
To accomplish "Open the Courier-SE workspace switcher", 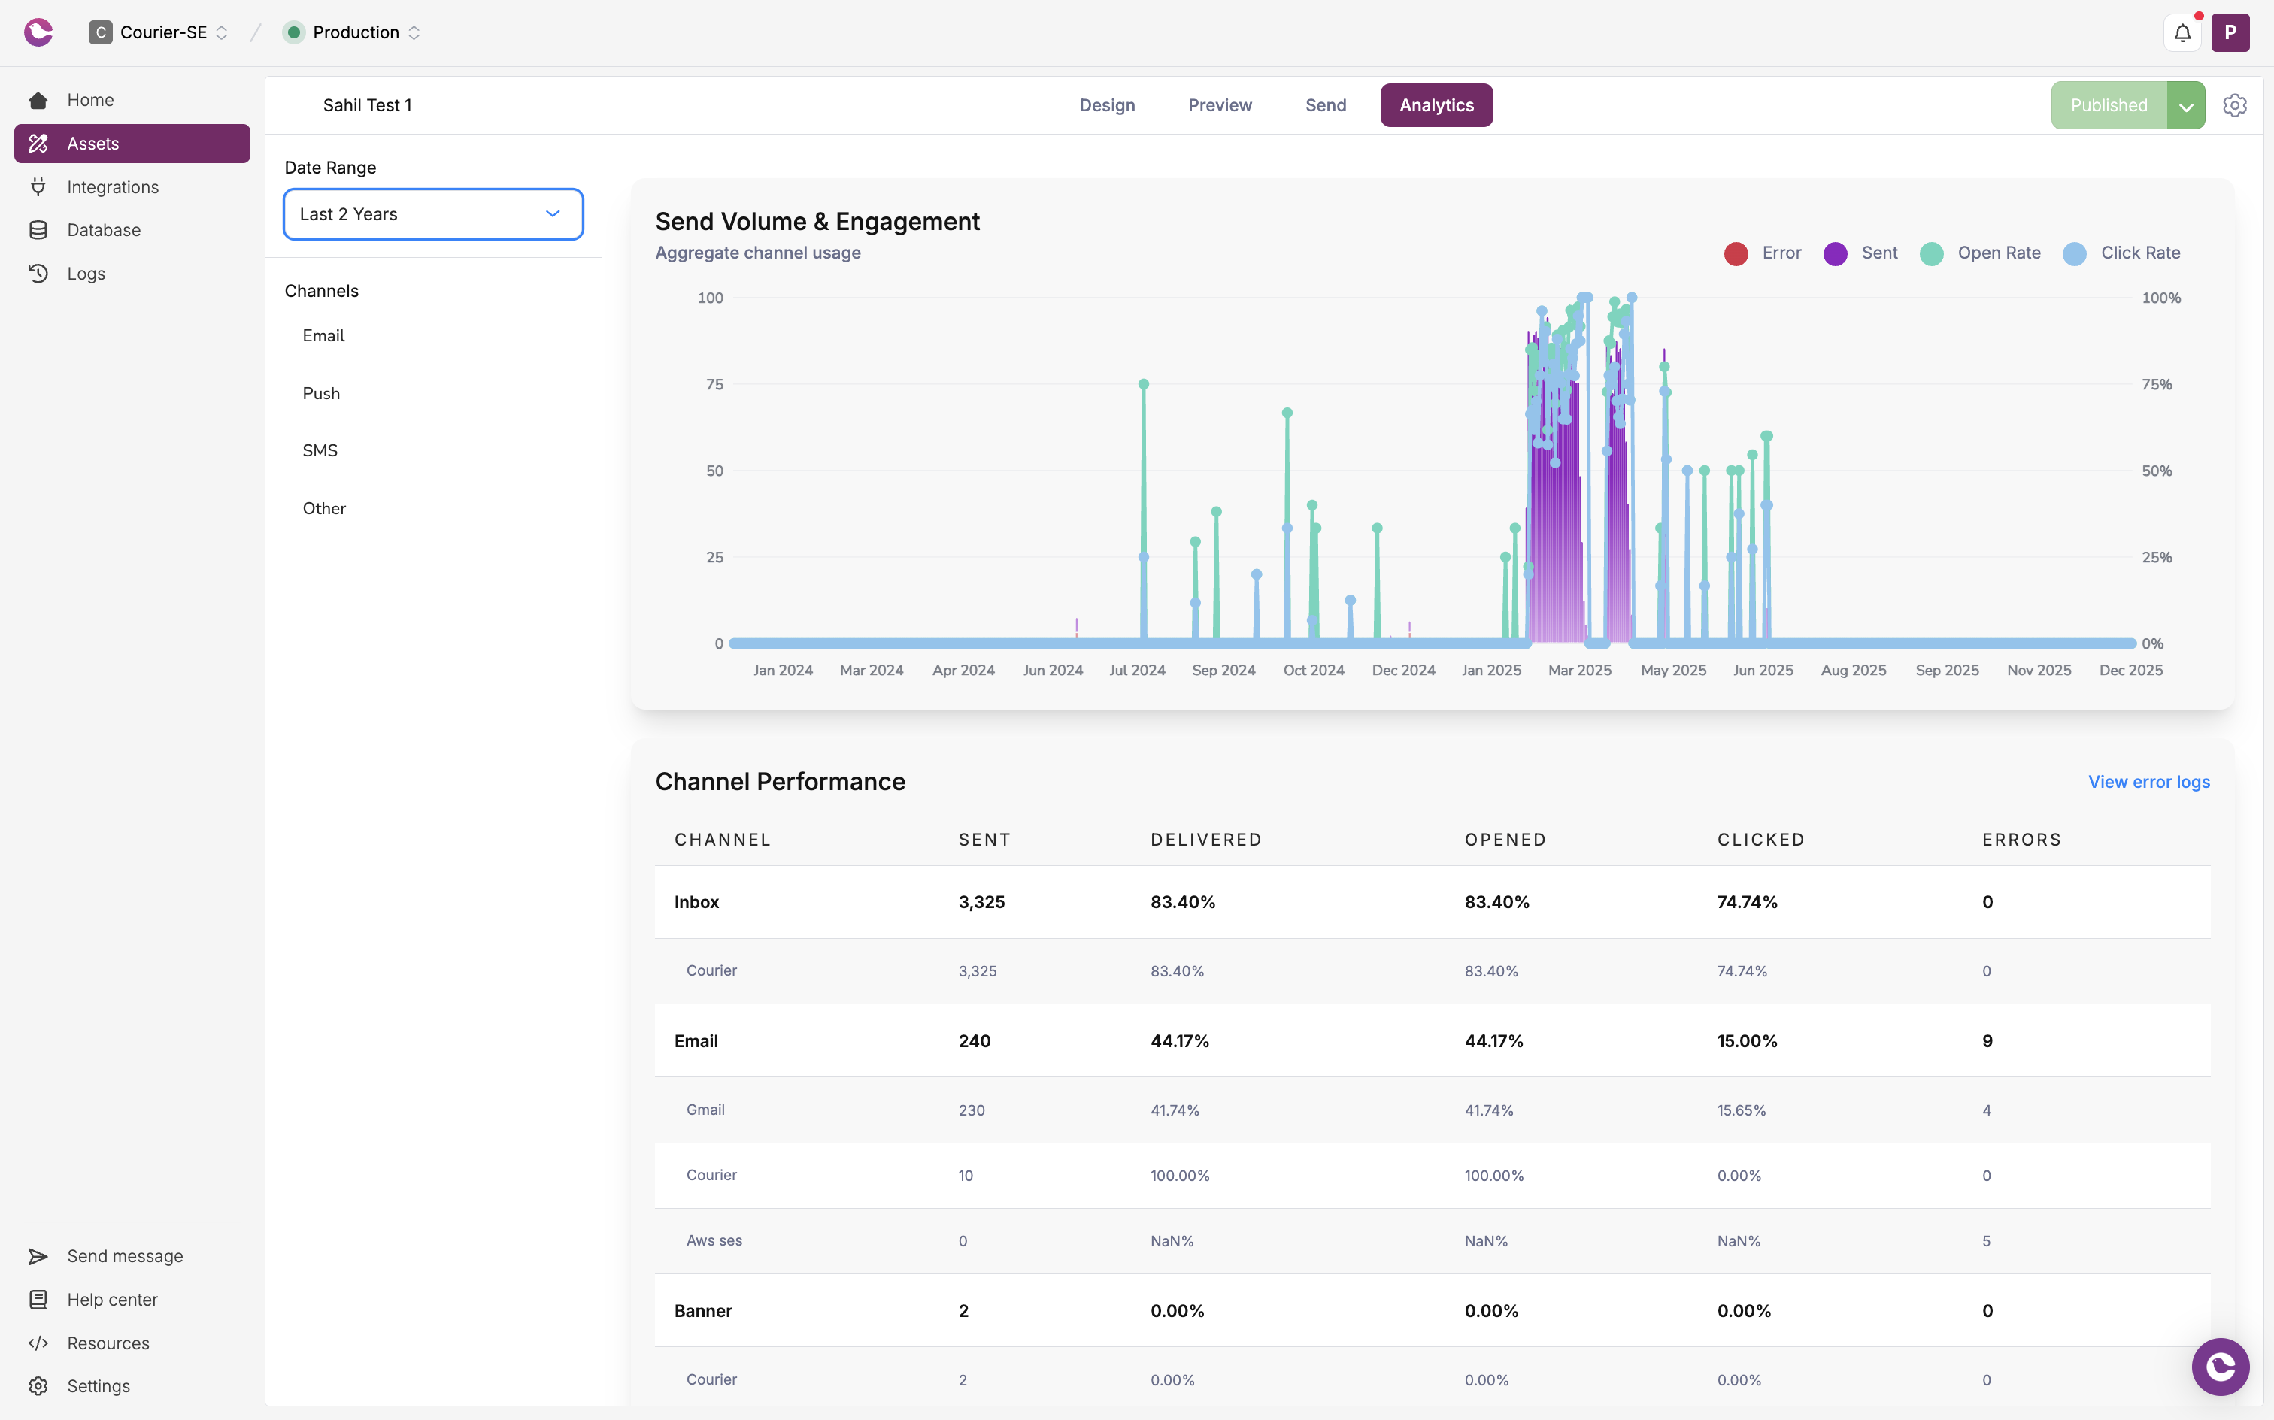I will coord(157,32).
